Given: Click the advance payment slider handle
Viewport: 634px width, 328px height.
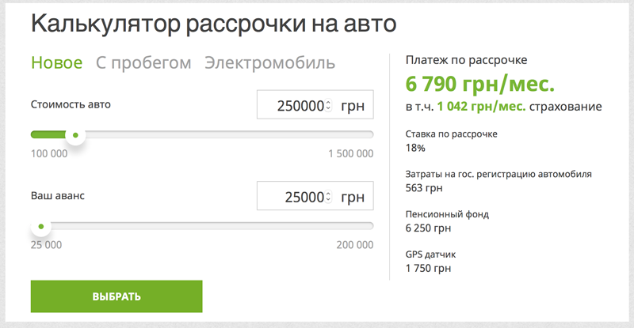Looking at the screenshot, I should (x=40, y=227).
